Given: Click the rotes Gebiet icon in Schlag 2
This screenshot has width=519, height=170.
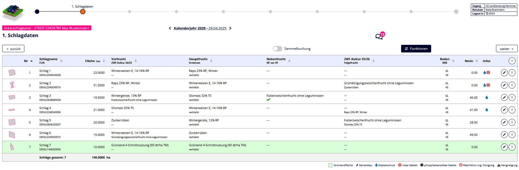Looking at the screenshot, I should [488, 85].
